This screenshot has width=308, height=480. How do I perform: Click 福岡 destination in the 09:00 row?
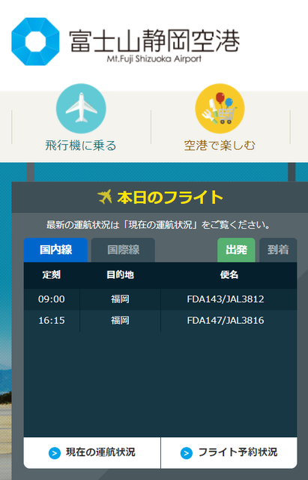pos(120,299)
